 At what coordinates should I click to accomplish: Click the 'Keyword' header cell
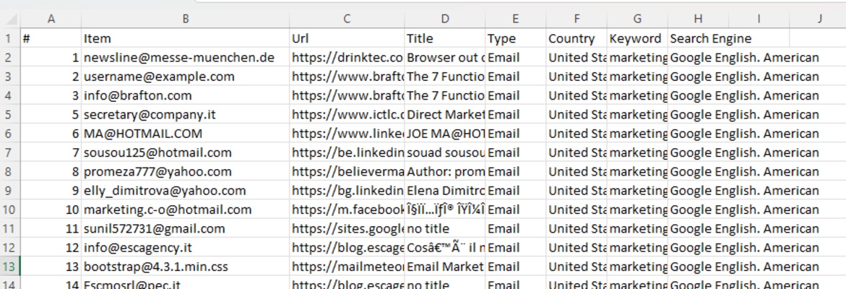pos(637,38)
